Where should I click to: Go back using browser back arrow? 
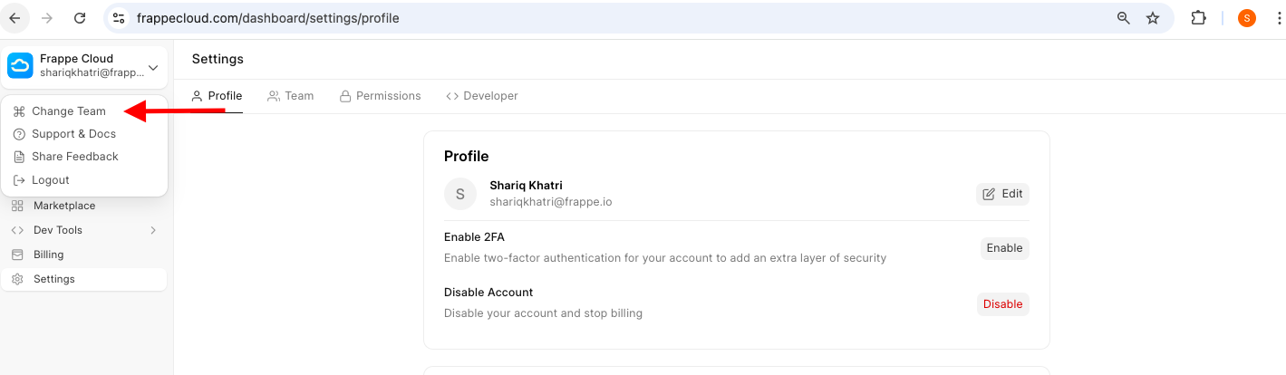click(15, 18)
